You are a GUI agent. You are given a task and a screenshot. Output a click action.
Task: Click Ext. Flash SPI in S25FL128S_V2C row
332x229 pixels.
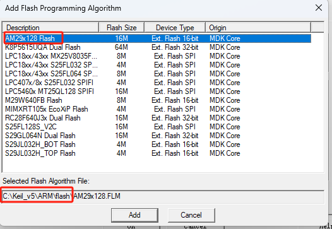tap(175, 127)
